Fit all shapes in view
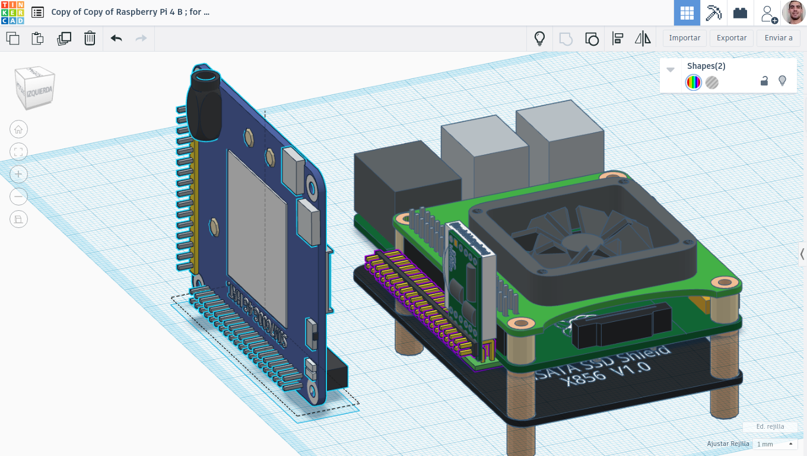This screenshot has width=807, height=456. point(18,152)
